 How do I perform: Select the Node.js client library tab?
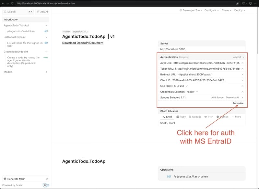click(195, 117)
